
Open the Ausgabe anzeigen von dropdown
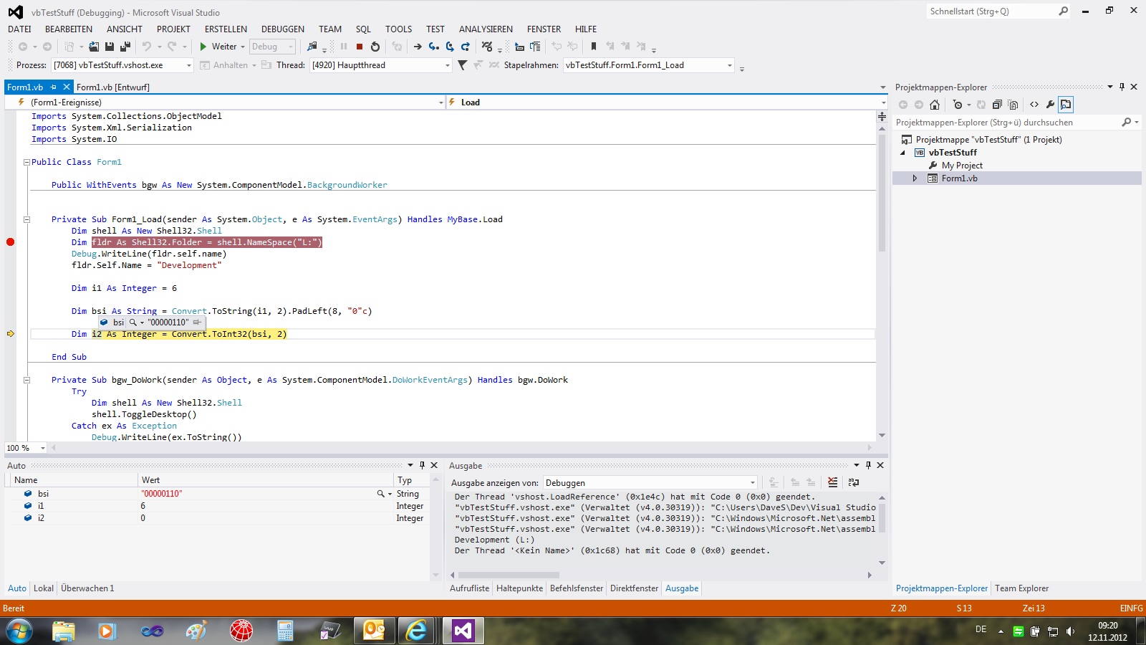click(752, 483)
